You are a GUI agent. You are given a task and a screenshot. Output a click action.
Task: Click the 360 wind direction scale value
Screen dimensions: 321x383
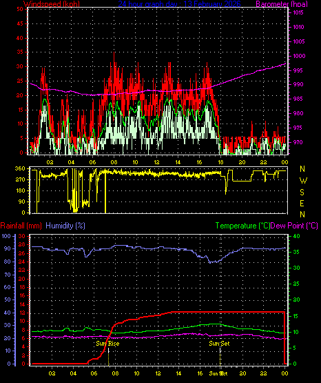click(x=20, y=168)
